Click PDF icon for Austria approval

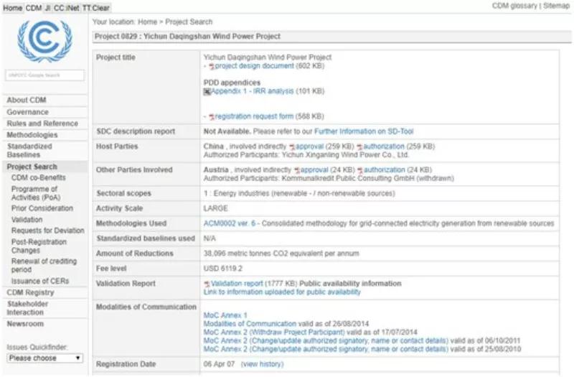(295, 170)
